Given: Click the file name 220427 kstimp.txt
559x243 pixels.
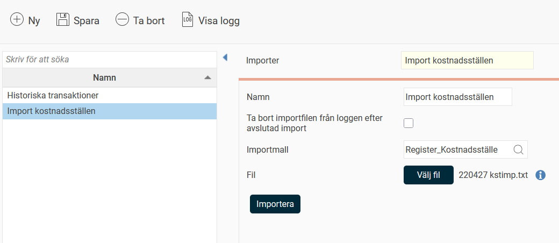Looking at the screenshot, I should point(493,175).
